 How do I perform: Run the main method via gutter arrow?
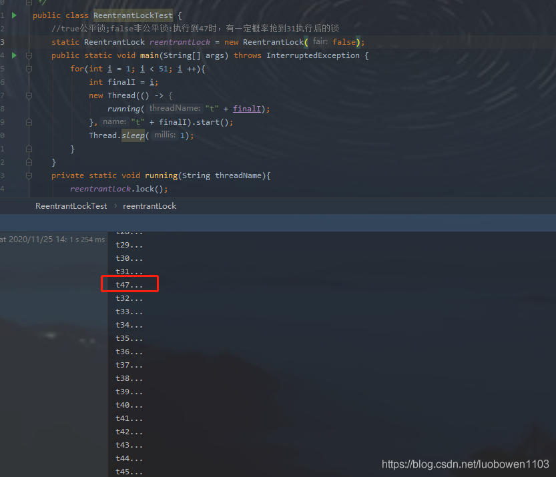(x=14, y=55)
